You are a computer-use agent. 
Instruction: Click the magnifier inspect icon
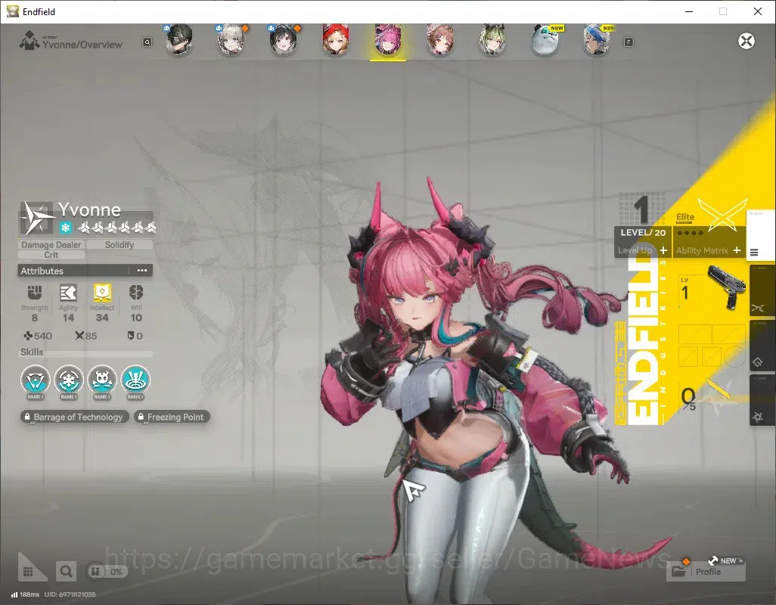click(66, 572)
